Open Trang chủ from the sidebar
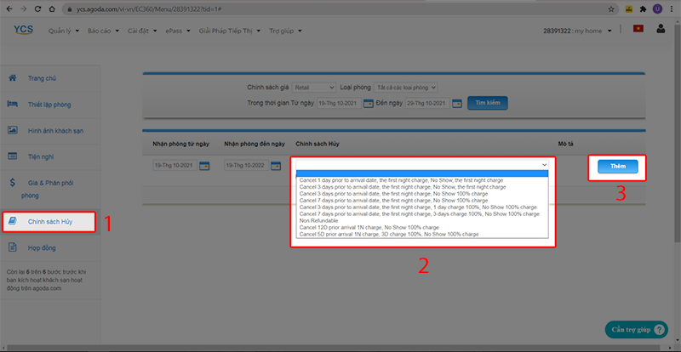The image size is (681, 352). point(41,79)
